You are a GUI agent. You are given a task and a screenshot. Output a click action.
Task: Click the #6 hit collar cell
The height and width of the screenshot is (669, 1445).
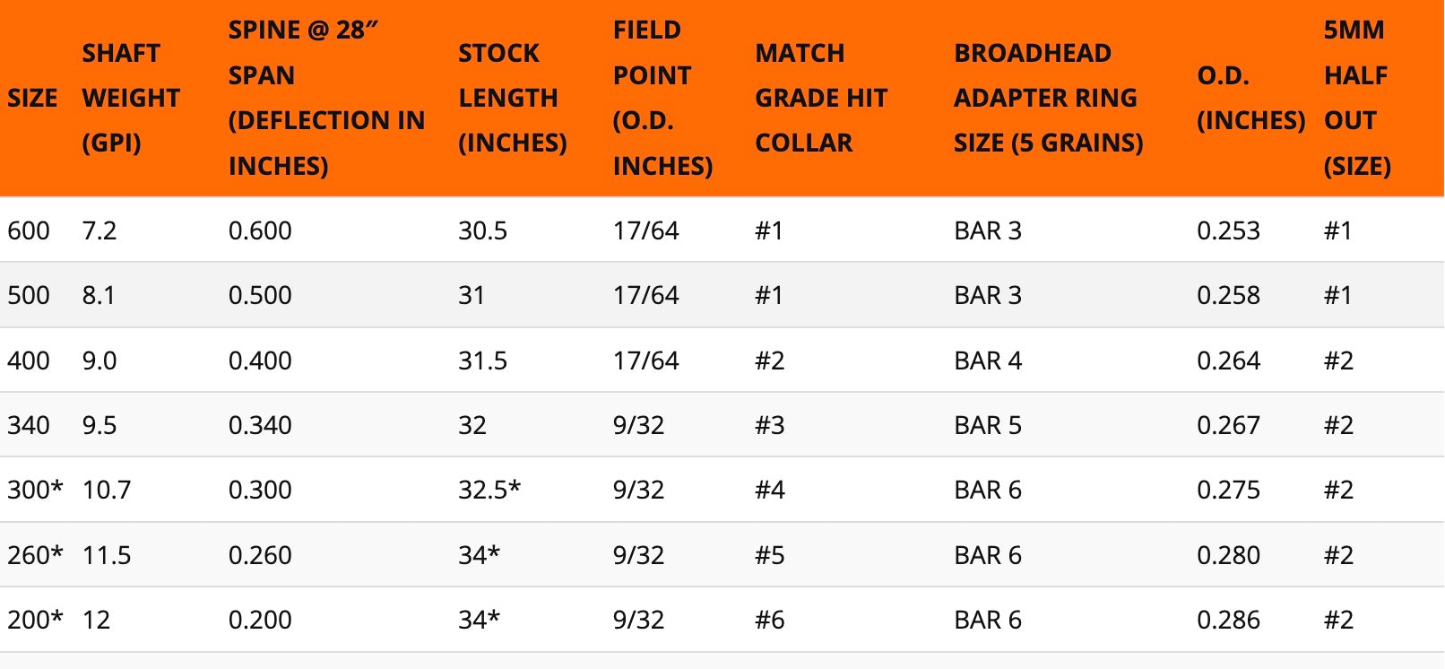[770, 620]
